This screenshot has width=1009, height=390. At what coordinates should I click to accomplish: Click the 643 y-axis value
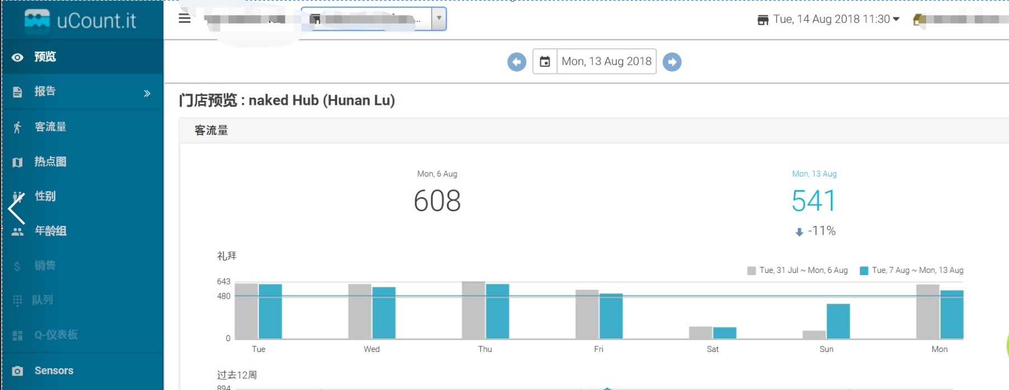click(x=223, y=281)
